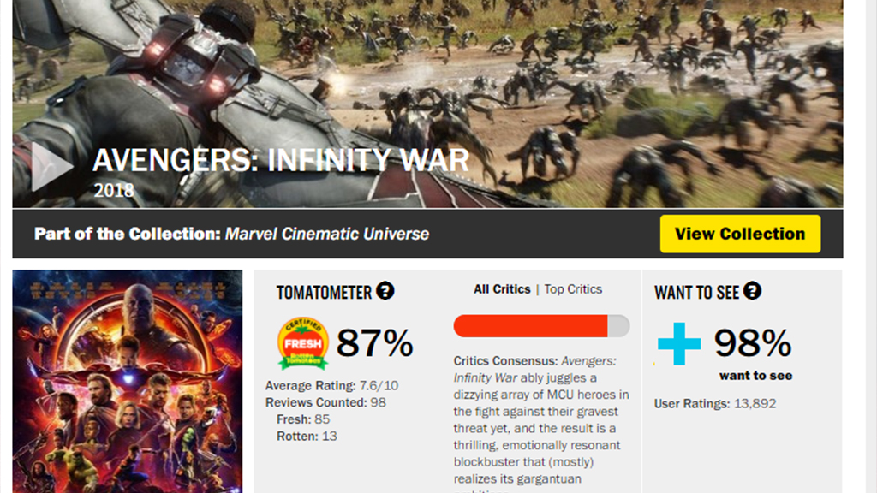Open the Marvel Cinematic Universe collection link

click(327, 234)
